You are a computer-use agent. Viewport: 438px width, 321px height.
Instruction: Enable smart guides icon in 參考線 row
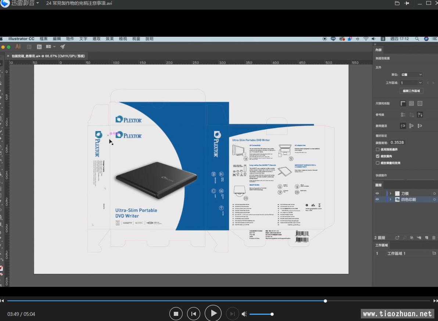[420, 115]
